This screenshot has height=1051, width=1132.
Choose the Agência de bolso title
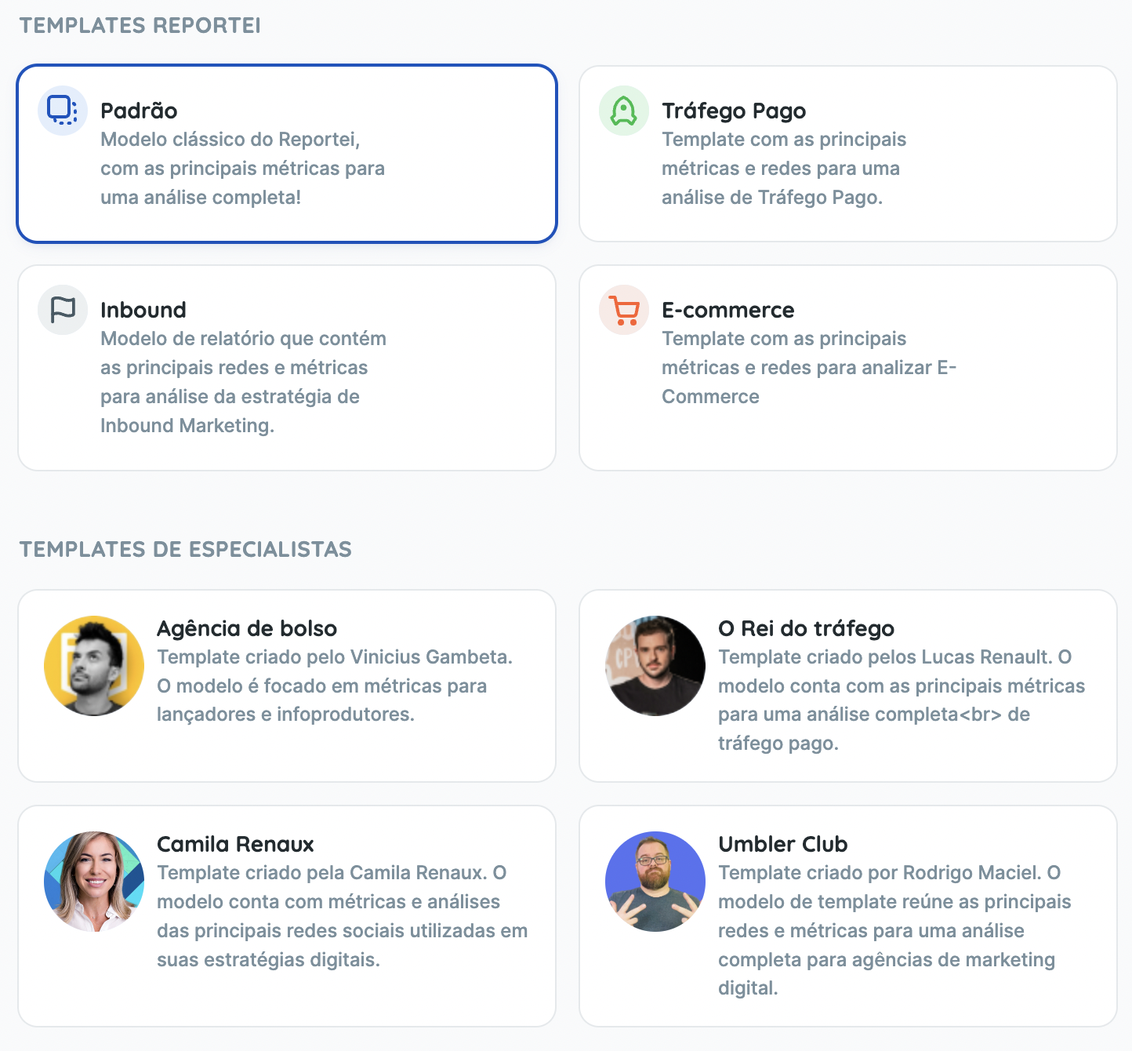pyautogui.click(x=247, y=628)
